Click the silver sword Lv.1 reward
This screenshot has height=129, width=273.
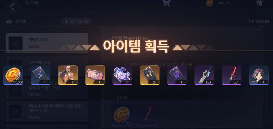point(204,75)
